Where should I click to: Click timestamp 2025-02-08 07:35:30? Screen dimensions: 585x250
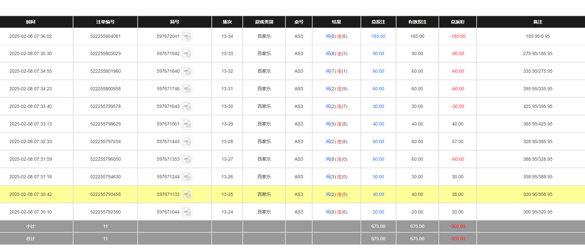pyautogui.click(x=31, y=53)
